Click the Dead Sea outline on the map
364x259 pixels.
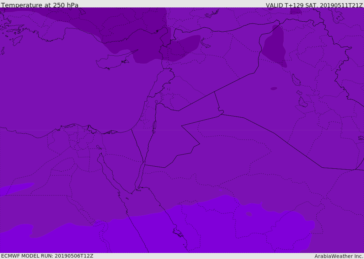(x=154, y=127)
